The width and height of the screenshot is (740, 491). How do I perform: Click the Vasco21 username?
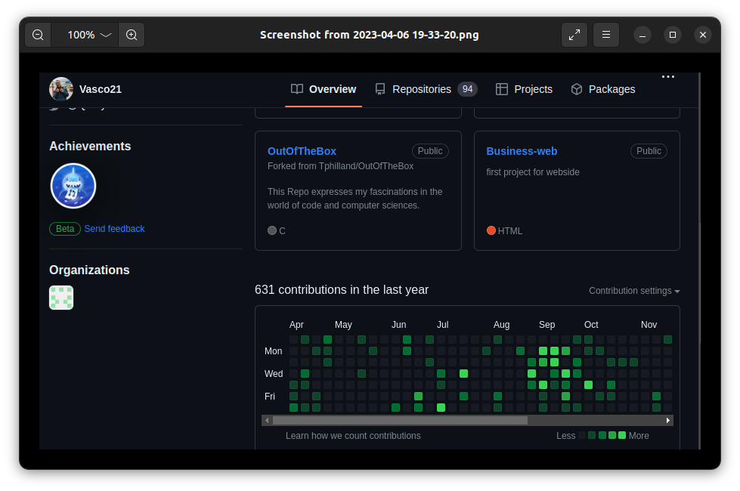click(101, 89)
